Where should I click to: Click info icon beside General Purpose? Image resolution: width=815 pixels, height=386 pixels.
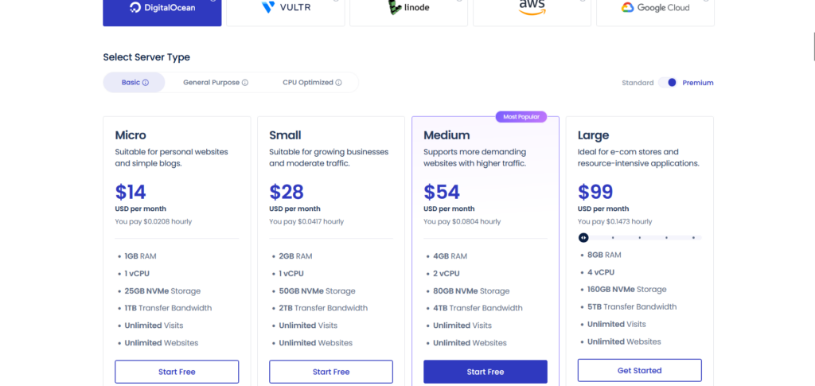(245, 83)
